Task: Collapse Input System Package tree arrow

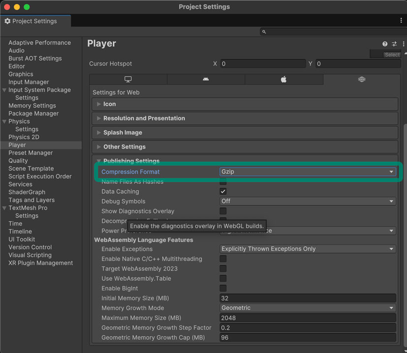Action: (x=4, y=90)
